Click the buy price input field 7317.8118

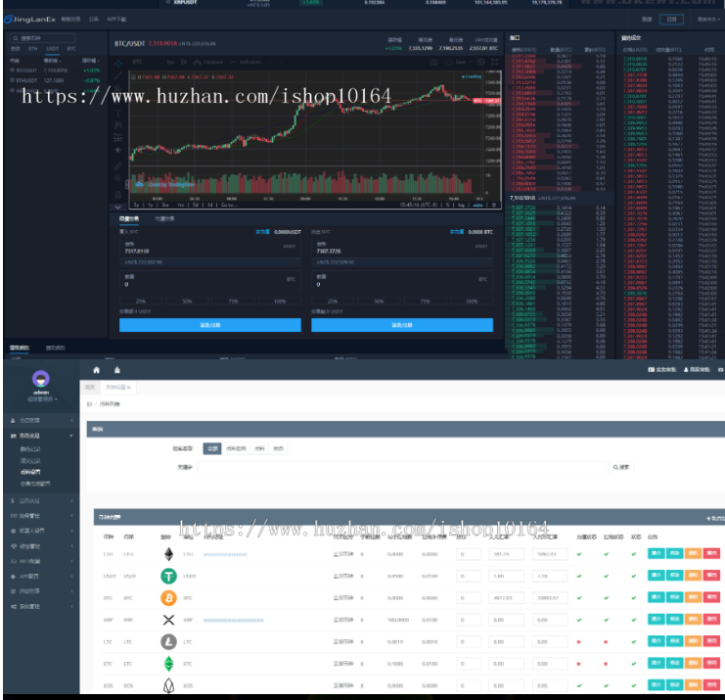coord(196,252)
